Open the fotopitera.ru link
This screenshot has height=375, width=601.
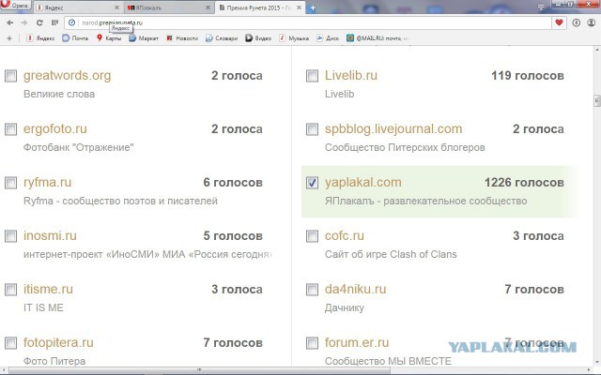tap(58, 342)
